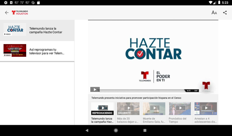Viewport: 232px width, 136px height.
Task: Play the Hazte Contar video
Action: [95, 89]
